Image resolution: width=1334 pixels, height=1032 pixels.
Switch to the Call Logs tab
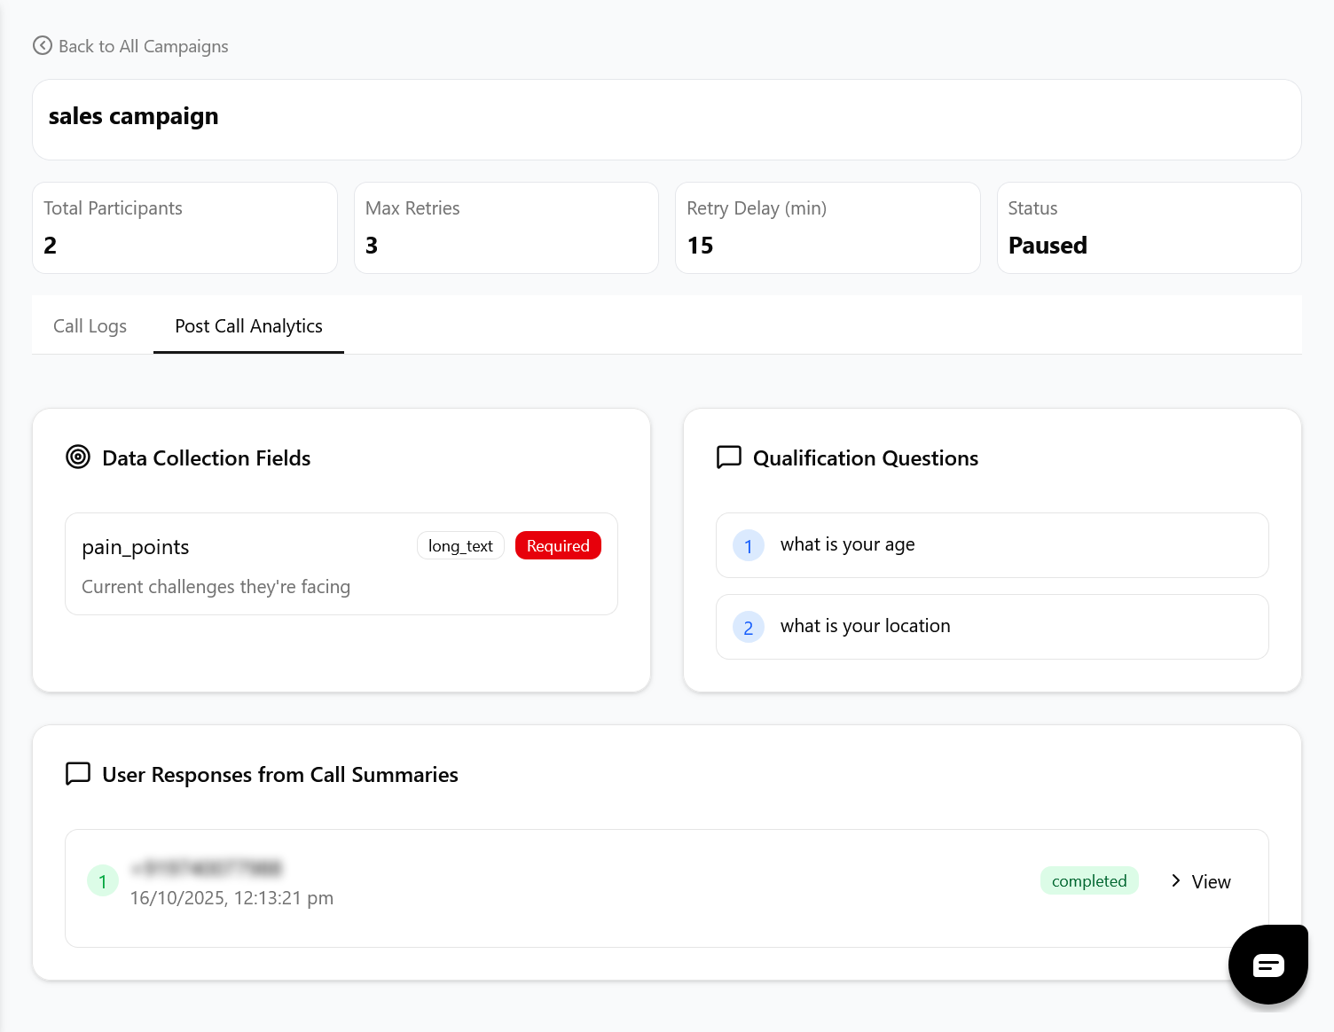(90, 326)
